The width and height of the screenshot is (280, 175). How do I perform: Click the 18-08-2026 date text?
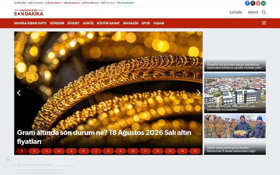click(20, 3)
